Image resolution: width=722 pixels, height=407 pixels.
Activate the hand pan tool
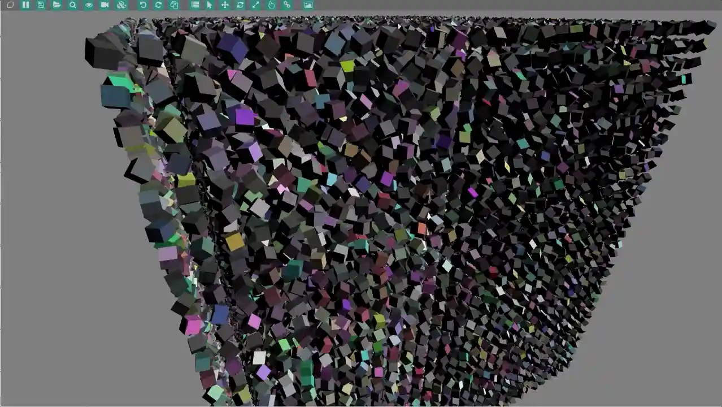[x=271, y=5]
